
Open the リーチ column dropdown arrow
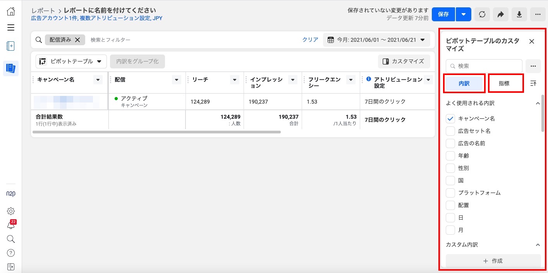(234, 80)
